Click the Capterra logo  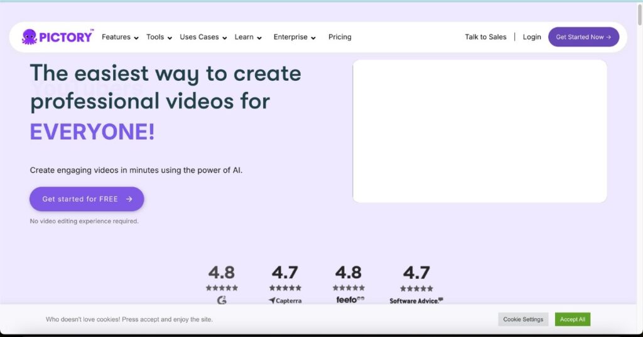pyautogui.click(x=285, y=301)
